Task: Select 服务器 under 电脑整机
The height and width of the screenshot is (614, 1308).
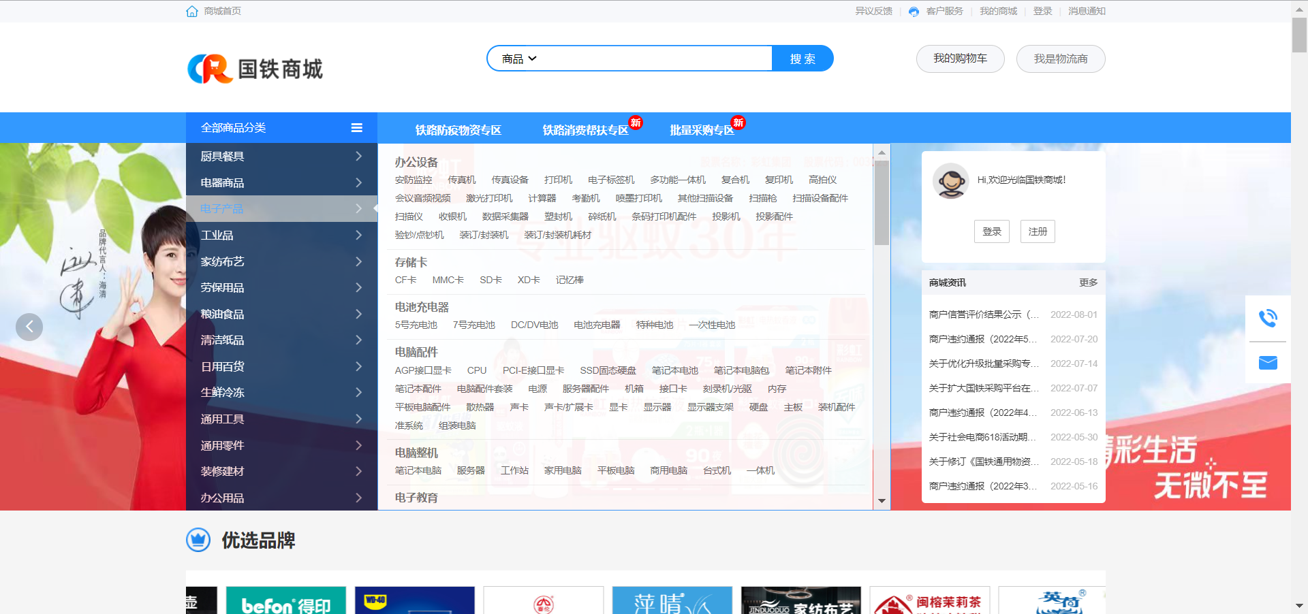Action: [471, 470]
